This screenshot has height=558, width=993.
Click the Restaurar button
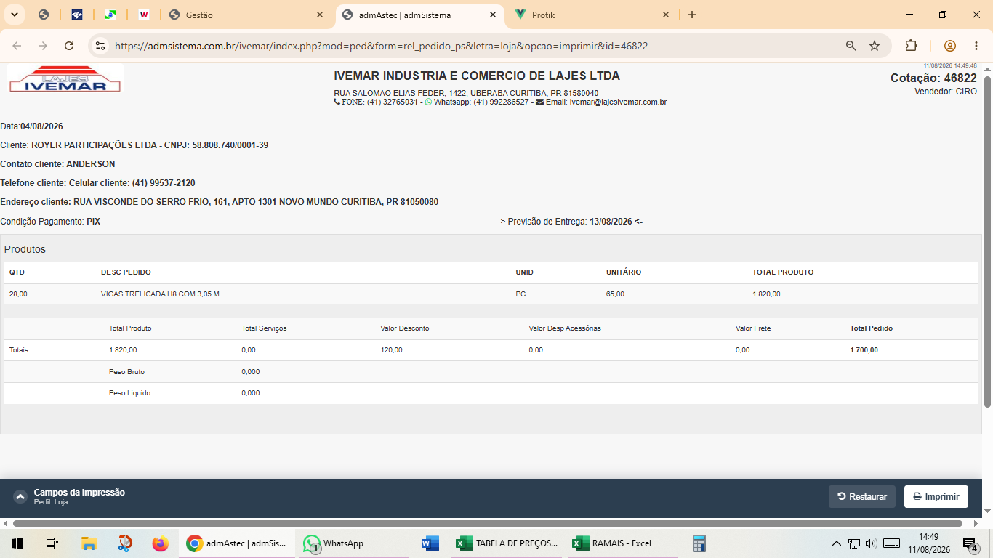pyautogui.click(x=862, y=496)
